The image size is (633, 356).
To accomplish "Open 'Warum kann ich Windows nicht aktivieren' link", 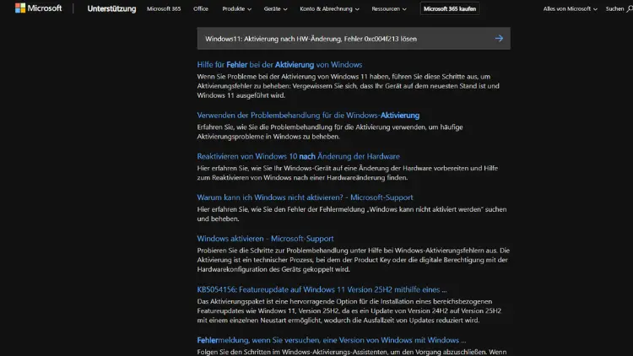I will (305, 197).
